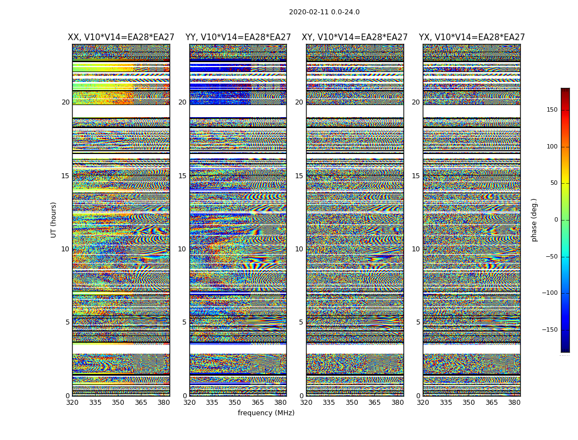Click the frequency (MHz) axis label
Screen dimensions: 578x440
tap(266, 413)
